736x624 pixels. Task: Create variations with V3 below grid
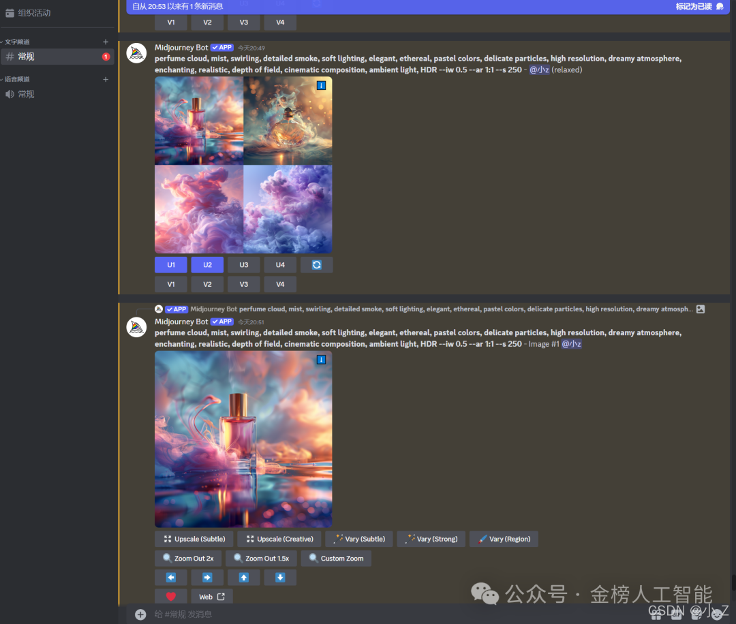[x=243, y=284]
